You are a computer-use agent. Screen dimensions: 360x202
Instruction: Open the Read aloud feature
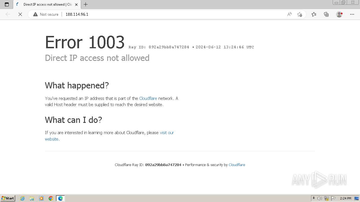(289, 14)
